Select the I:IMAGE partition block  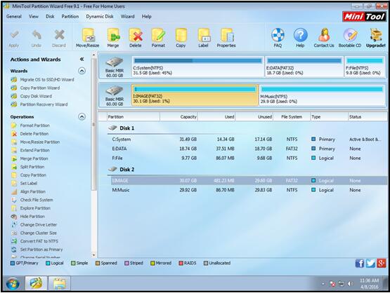coord(195,95)
